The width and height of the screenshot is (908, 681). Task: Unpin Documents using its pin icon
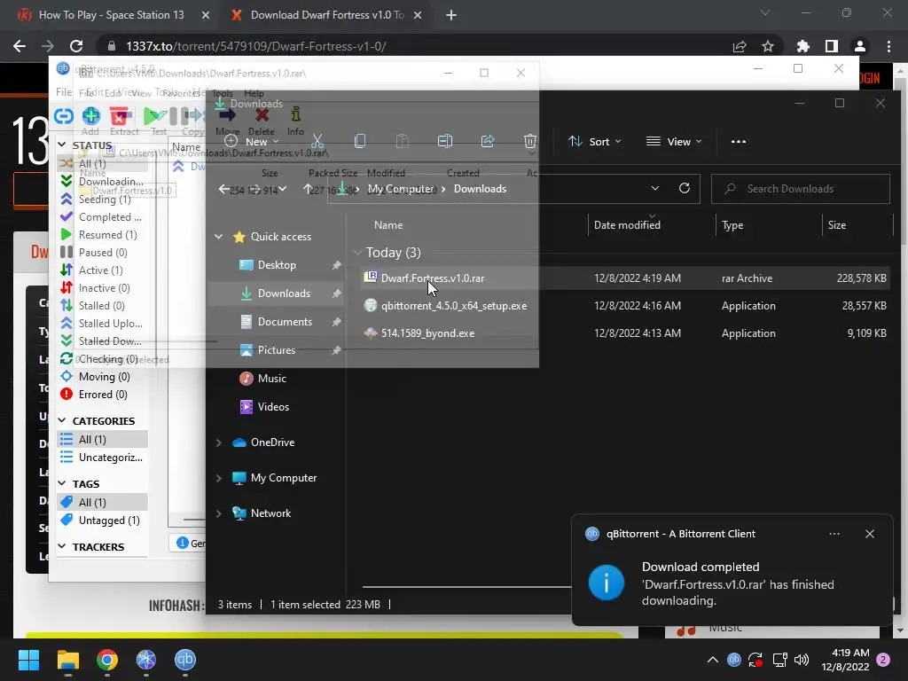(336, 321)
